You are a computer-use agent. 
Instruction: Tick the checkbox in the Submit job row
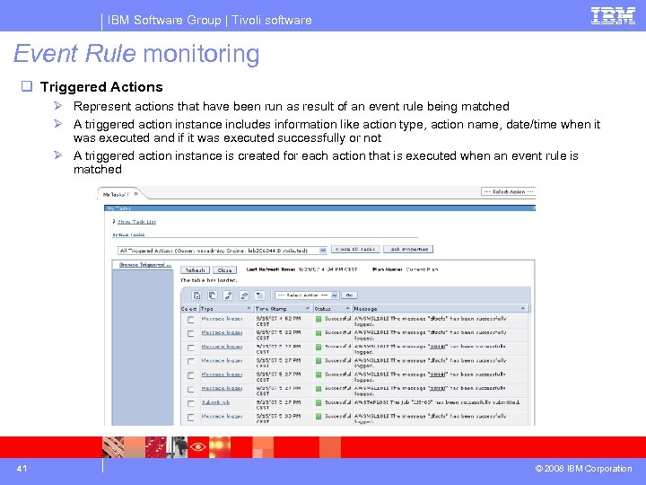190,403
